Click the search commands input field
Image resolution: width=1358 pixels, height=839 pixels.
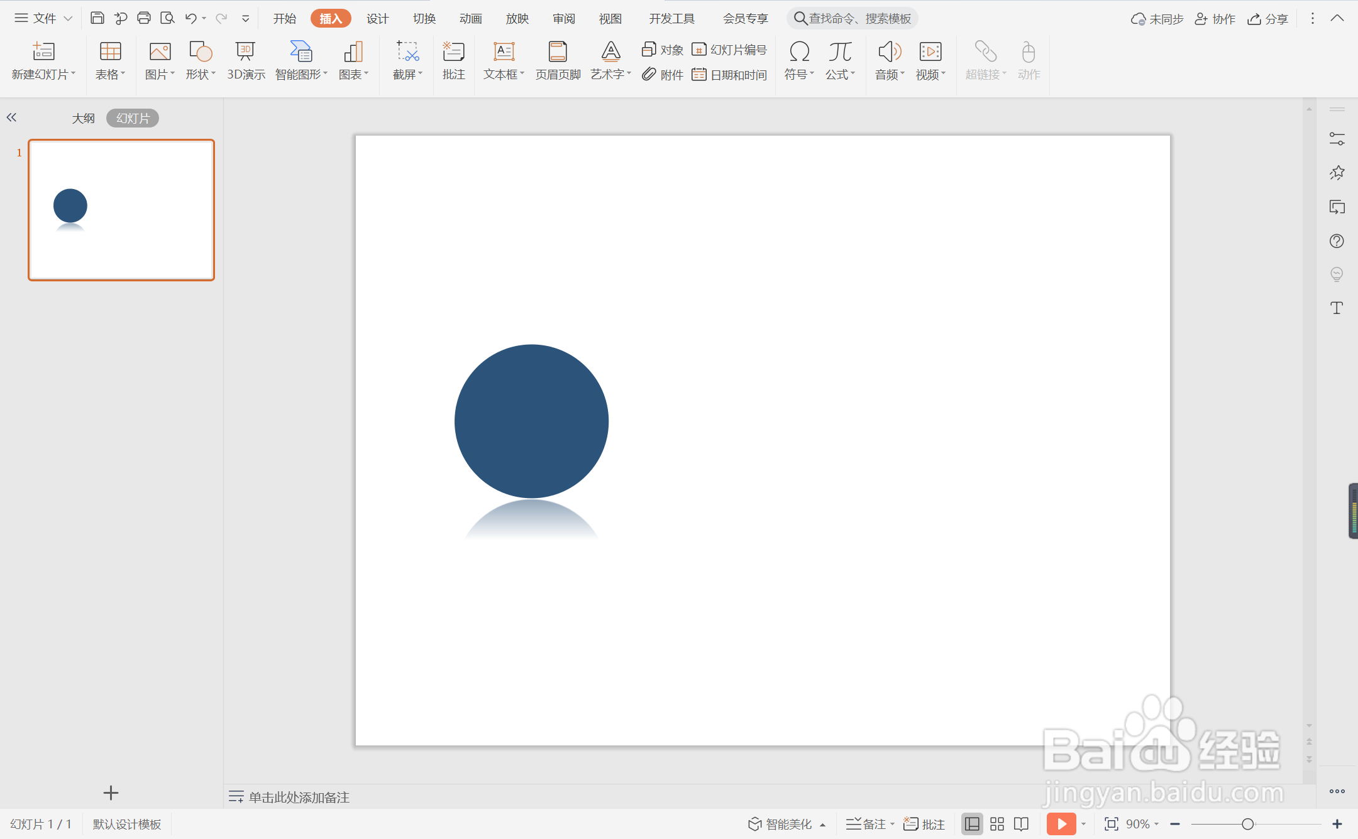[x=853, y=18]
